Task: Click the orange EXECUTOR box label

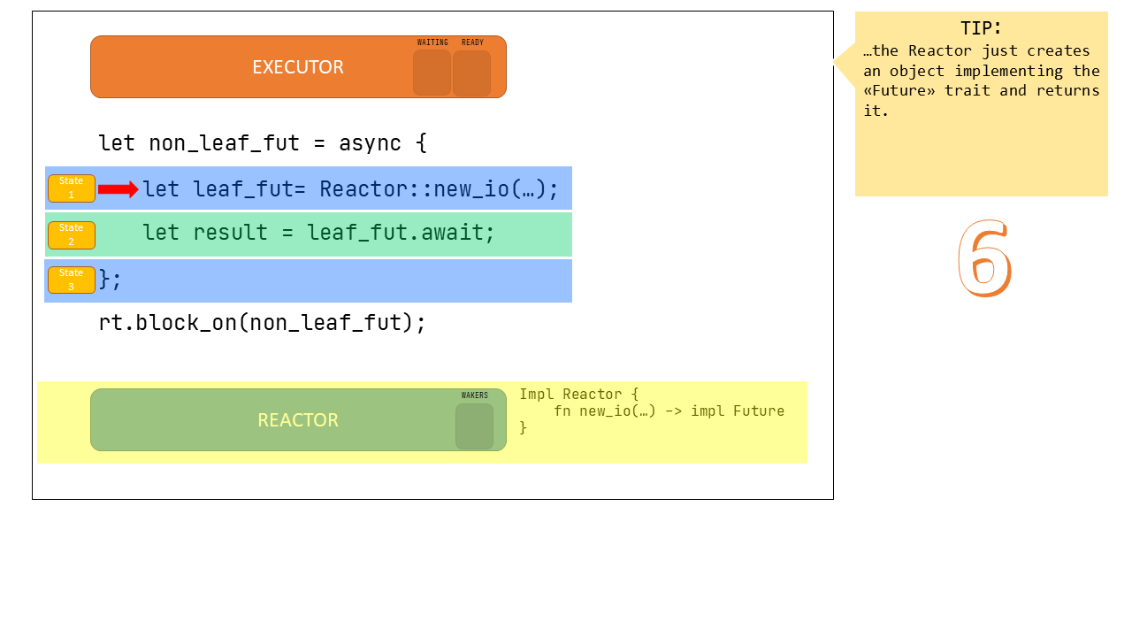Action: [298, 67]
